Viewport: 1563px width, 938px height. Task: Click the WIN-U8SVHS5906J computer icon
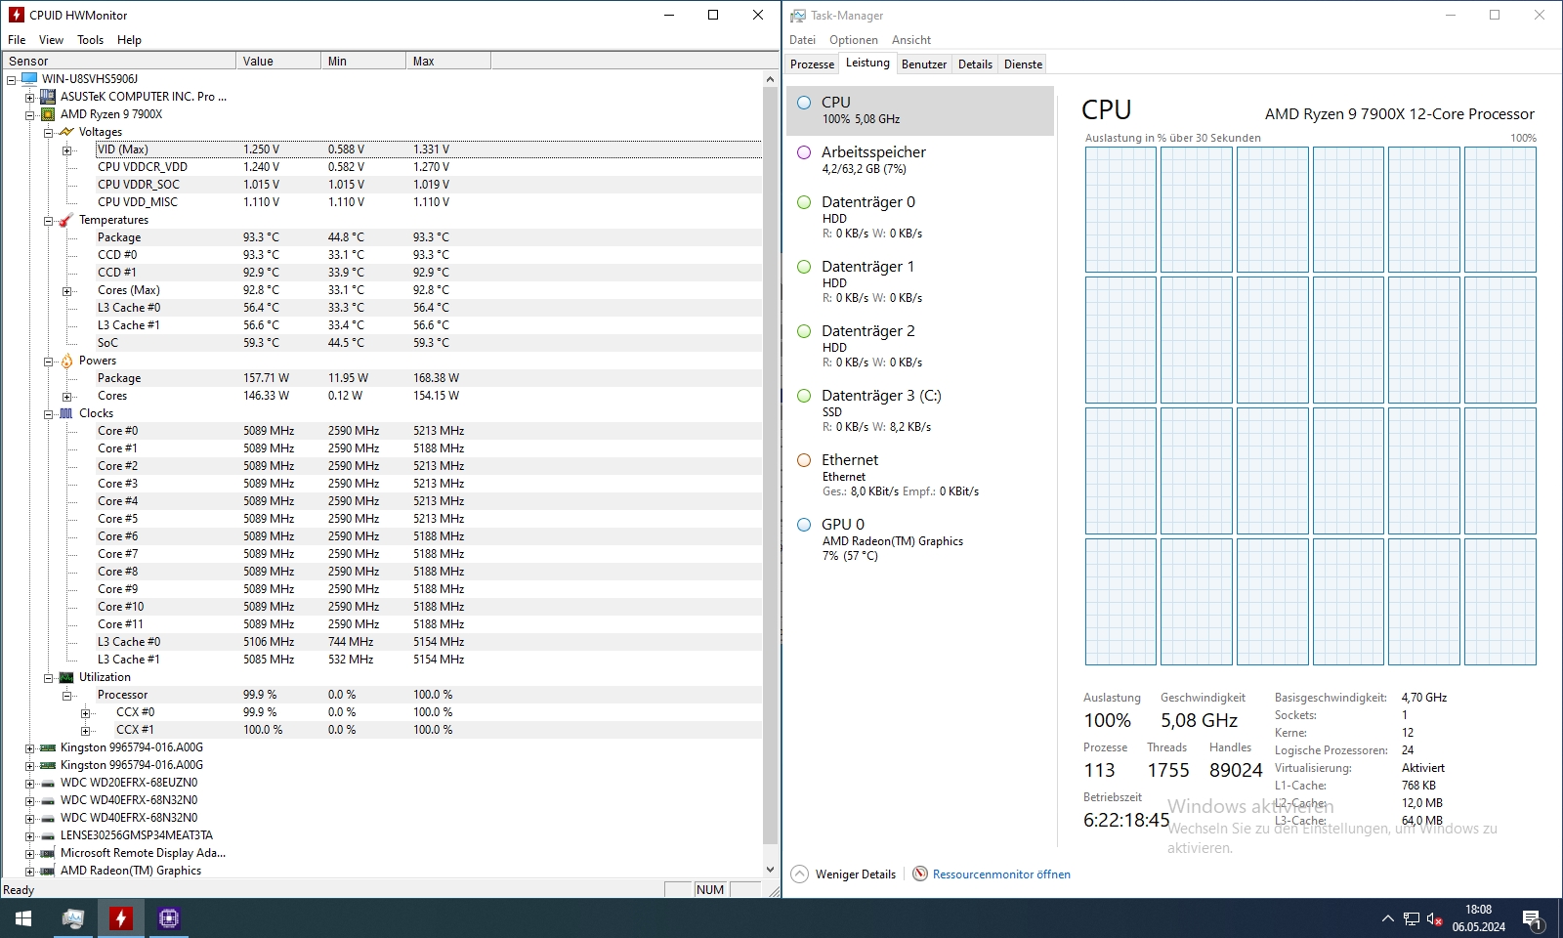28,79
